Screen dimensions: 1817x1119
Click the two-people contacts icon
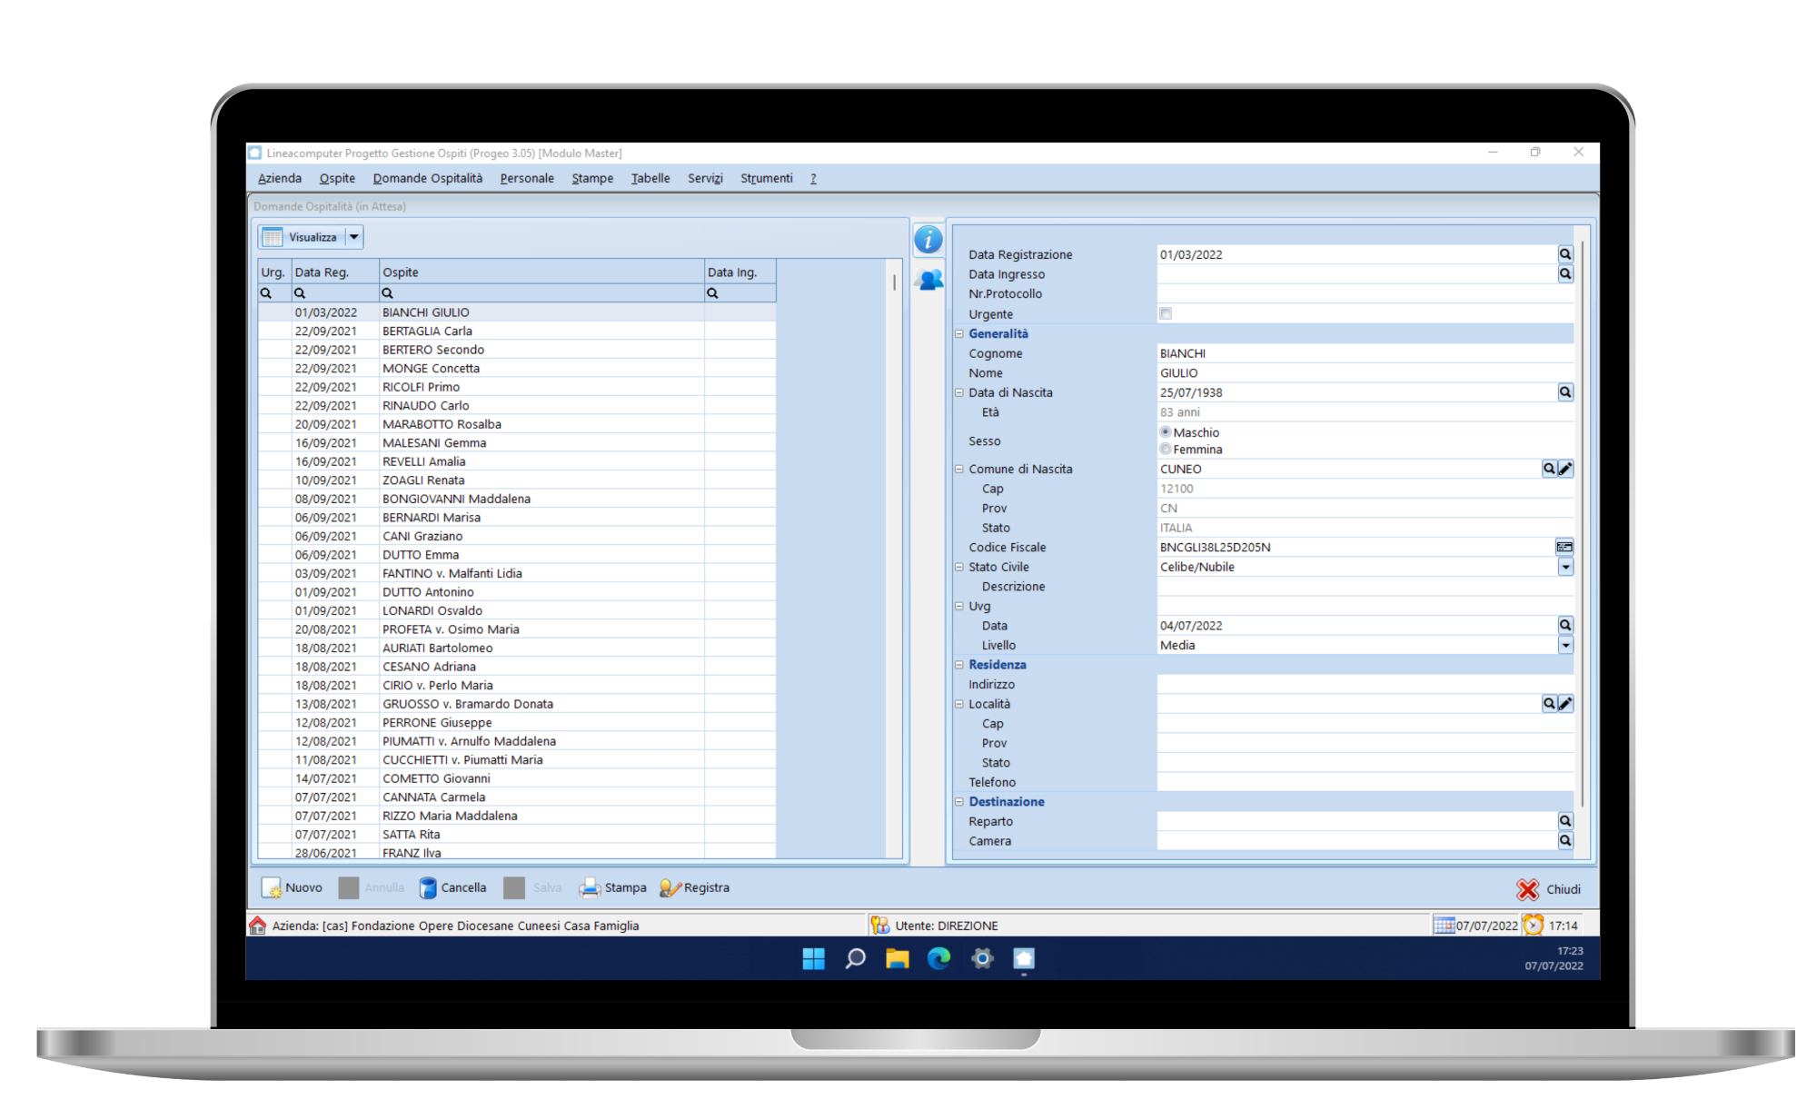(x=929, y=280)
